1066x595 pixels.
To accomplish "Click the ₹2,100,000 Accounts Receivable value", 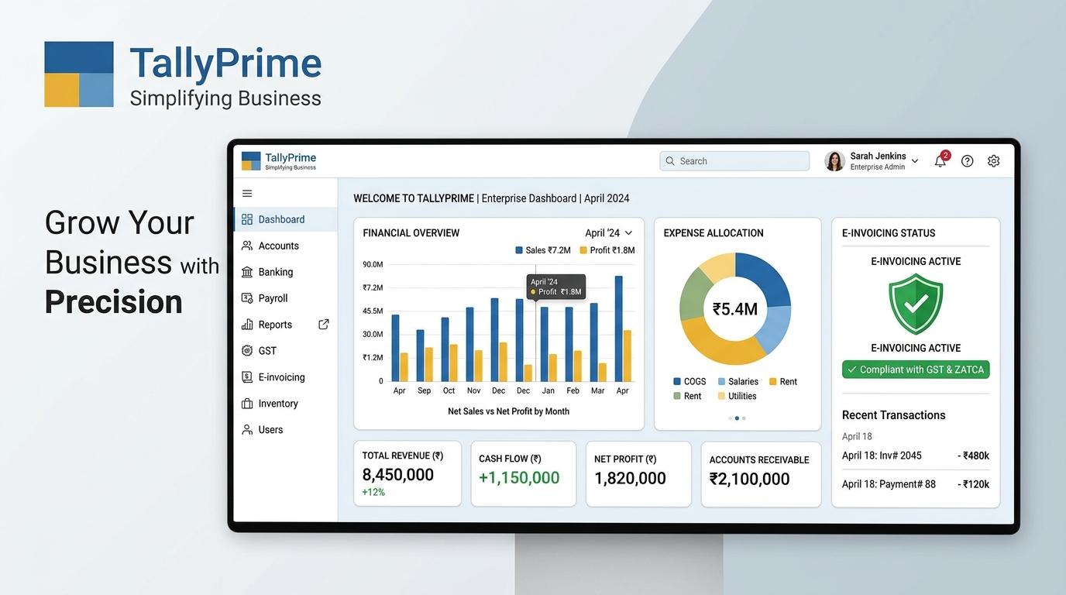I will [750, 479].
